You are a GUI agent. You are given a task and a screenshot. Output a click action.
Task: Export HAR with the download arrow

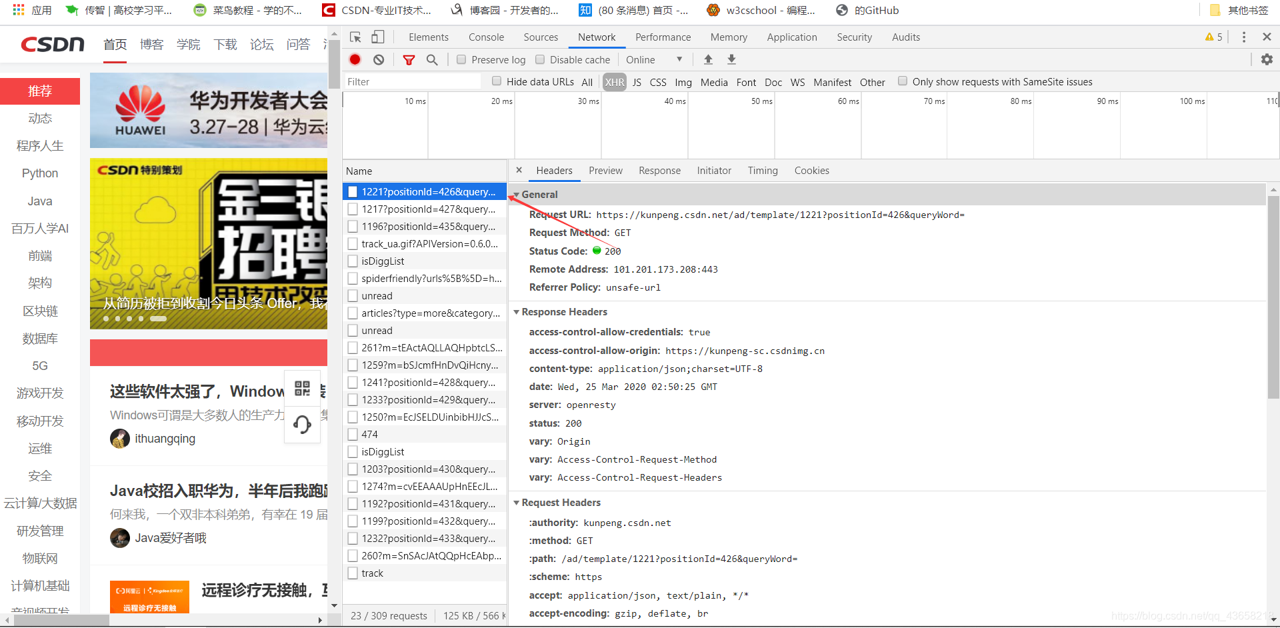[731, 59]
